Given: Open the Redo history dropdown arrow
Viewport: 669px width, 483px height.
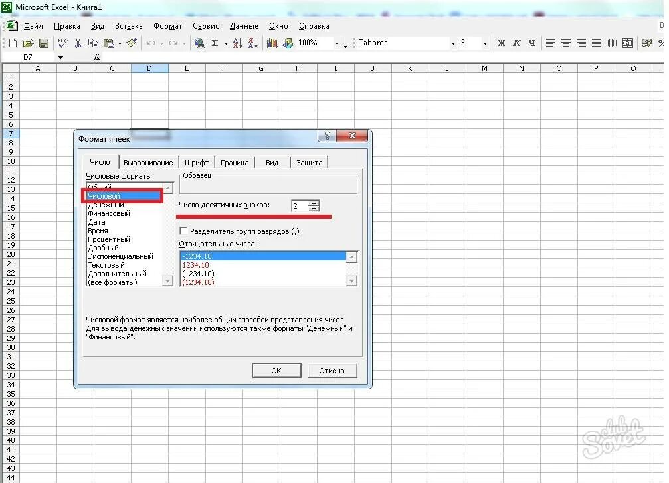Looking at the screenshot, I should [184, 43].
